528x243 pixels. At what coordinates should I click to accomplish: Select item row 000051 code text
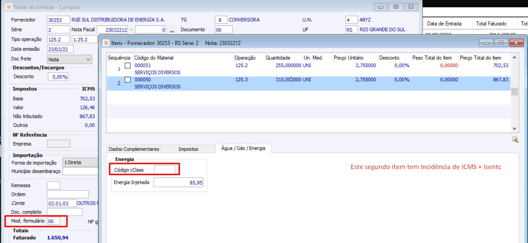(x=142, y=66)
